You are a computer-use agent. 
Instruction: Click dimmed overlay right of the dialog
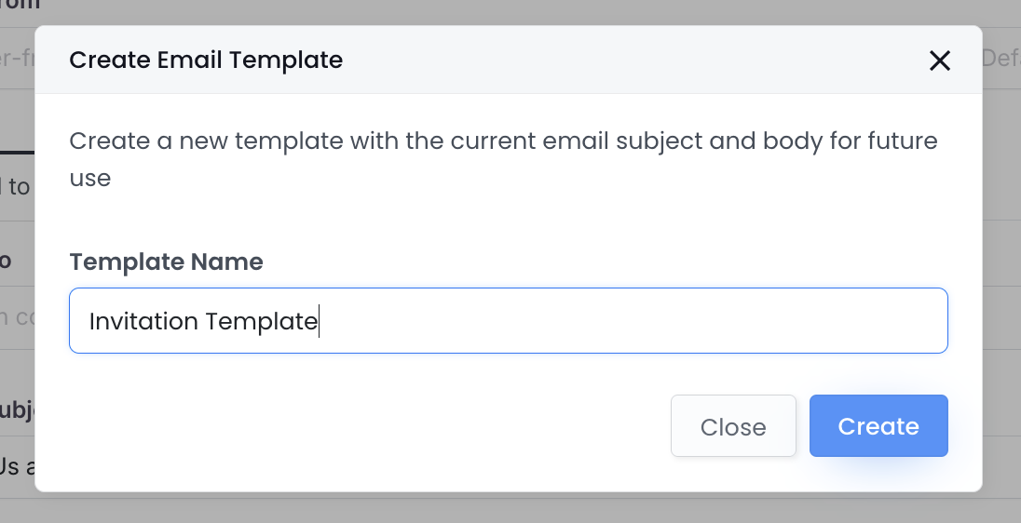[x=1002, y=279]
